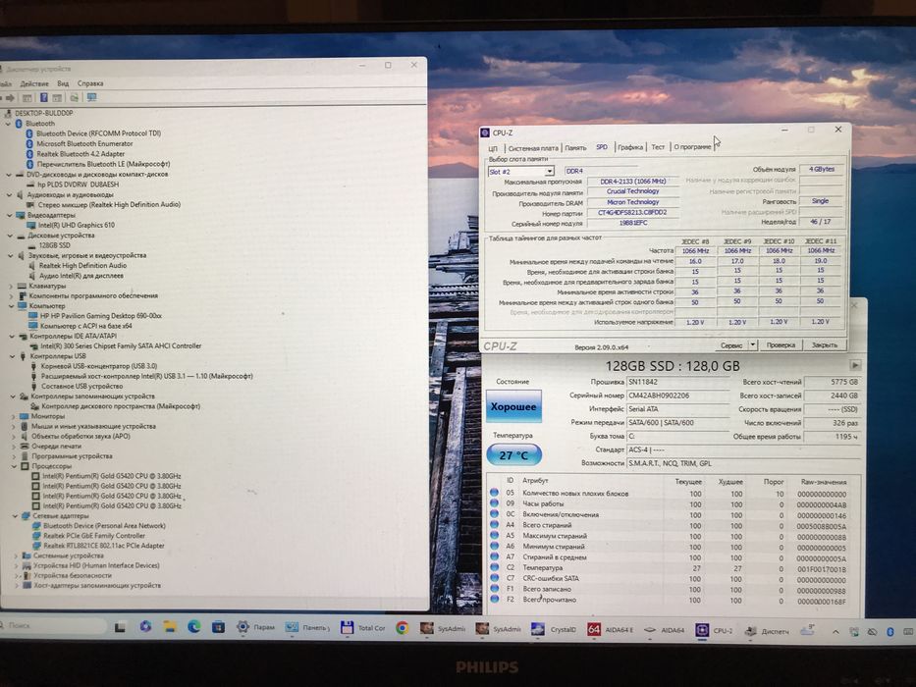Click the update driver toolbar icon
Image resolution: width=916 pixels, height=687 pixels.
tap(75, 98)
